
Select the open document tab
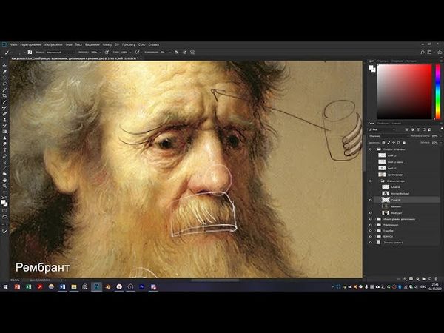coord(75,58)
